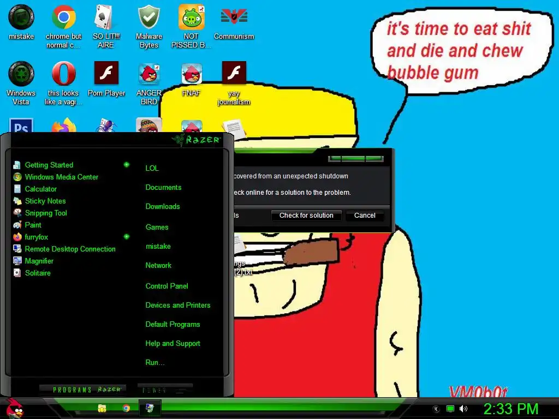Click the 2:33 PM taskbar clock
Viewport: 559px width, 419px height.
pos(511,409)
